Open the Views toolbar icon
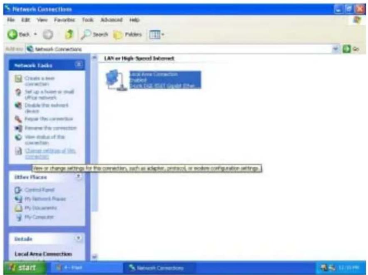 coord(155,34)
